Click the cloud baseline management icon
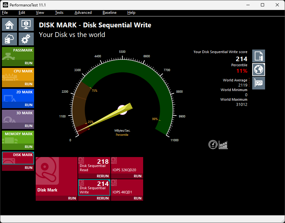 pyautogui.click(x=10, y=39)
